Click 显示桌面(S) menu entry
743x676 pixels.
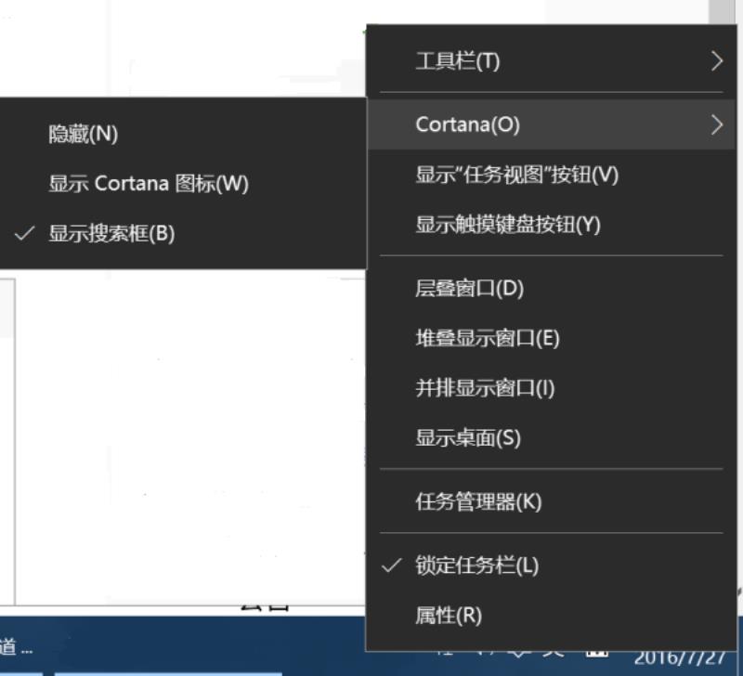[552, 437]
